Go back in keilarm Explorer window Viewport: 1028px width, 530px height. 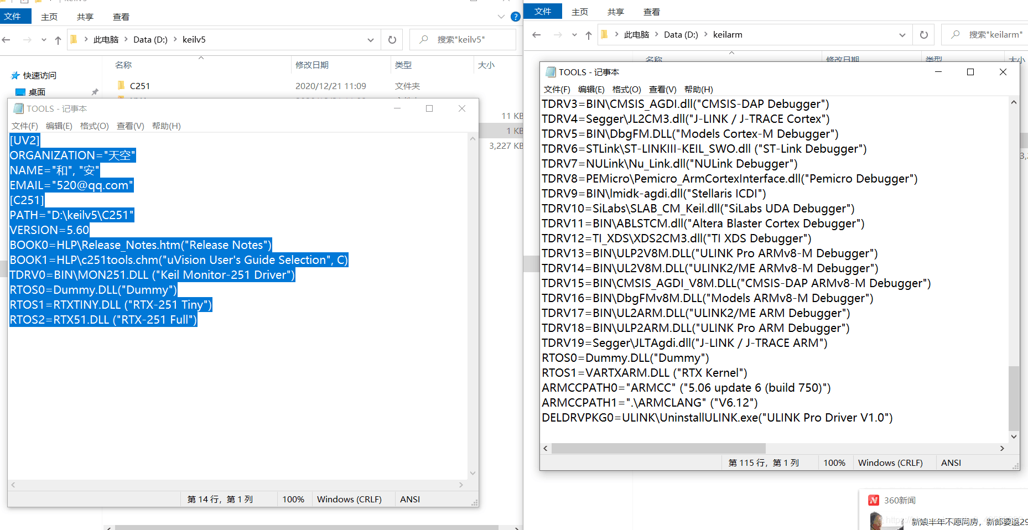click(536, 35)
